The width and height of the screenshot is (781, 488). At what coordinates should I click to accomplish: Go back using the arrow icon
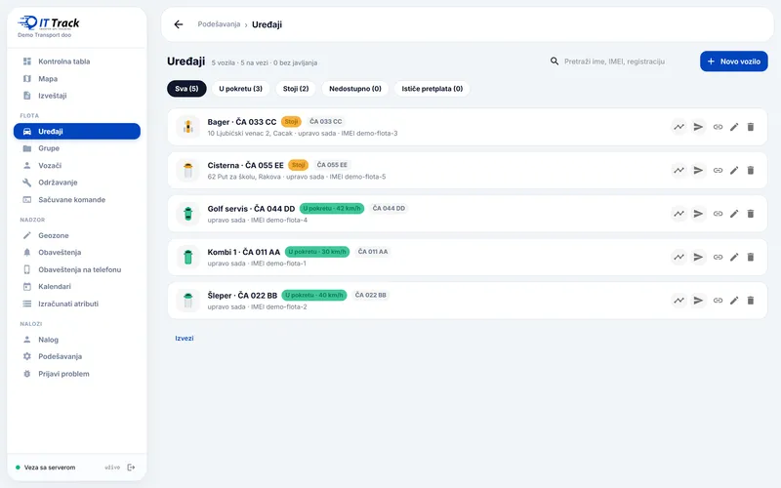179,24
